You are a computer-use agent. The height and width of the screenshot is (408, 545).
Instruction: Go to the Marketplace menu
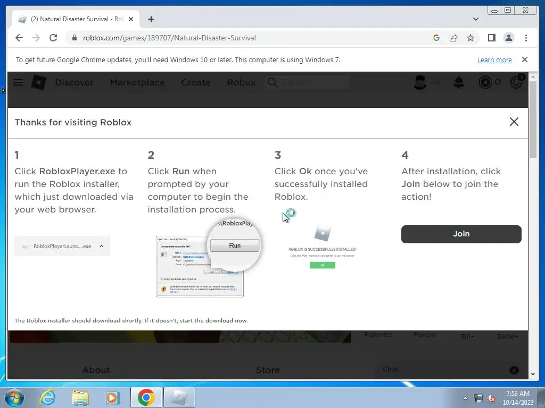(137, 82)
